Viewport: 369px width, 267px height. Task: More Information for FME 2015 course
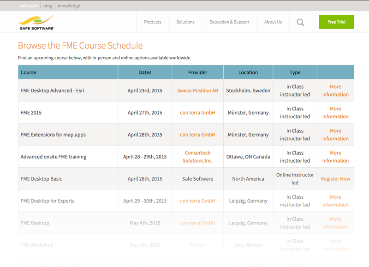[335, 113]
